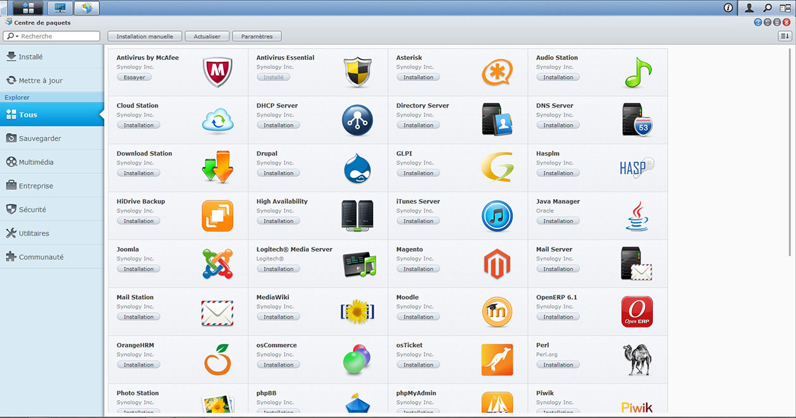Screen dimensions: 796x418
Task: Switch to second taskbar window with monitor icon
Action: [60, 8]
